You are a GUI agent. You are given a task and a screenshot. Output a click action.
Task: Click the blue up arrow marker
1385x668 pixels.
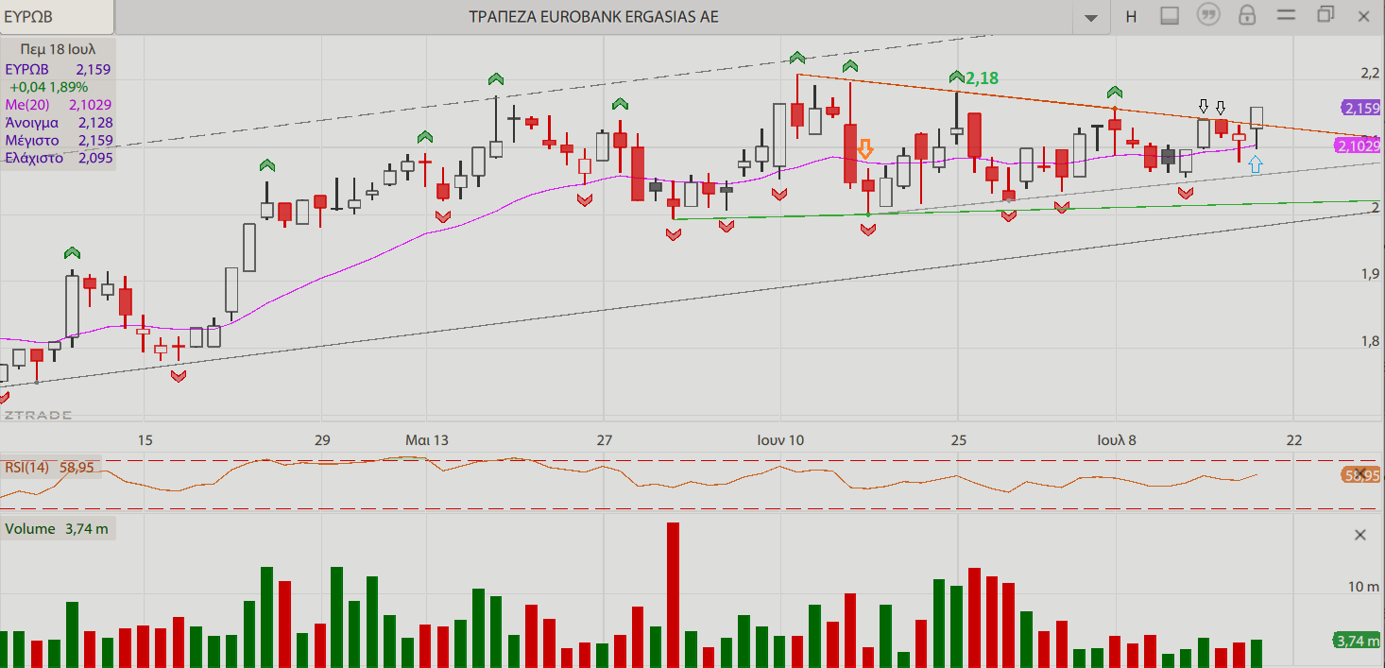click(x=1255, y=164)
